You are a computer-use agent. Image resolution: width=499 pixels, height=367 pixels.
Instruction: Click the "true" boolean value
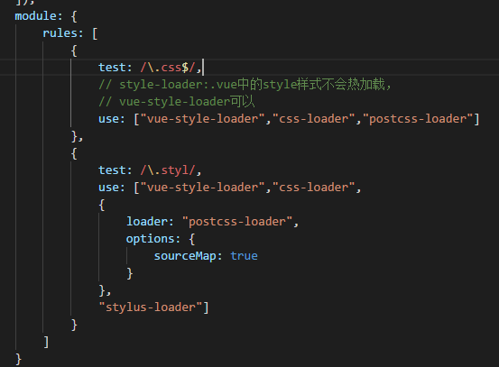(245, 256)
